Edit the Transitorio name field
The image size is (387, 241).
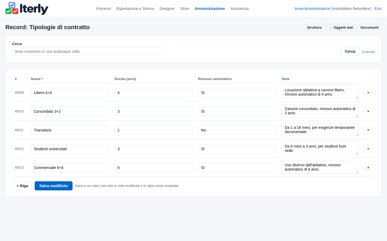click(70, 130)
